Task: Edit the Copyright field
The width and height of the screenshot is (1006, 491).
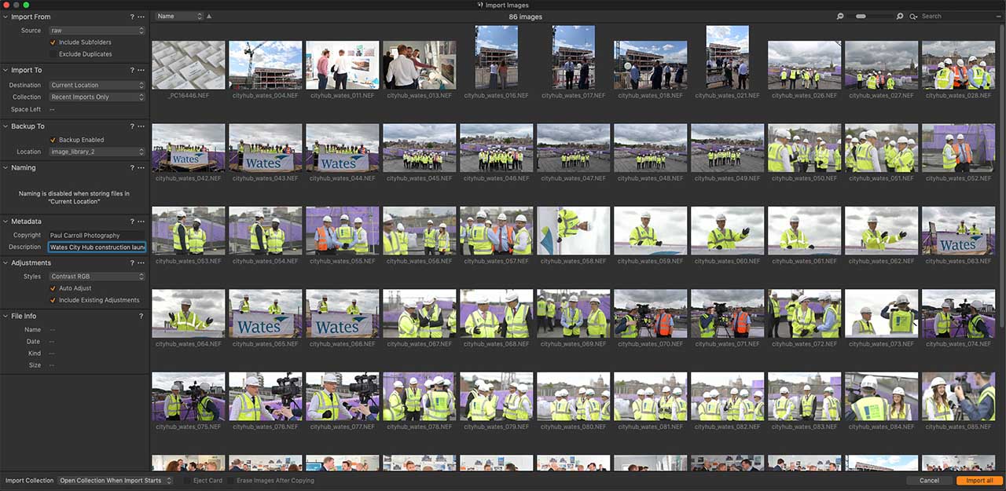Action: (x=97, y=235)
